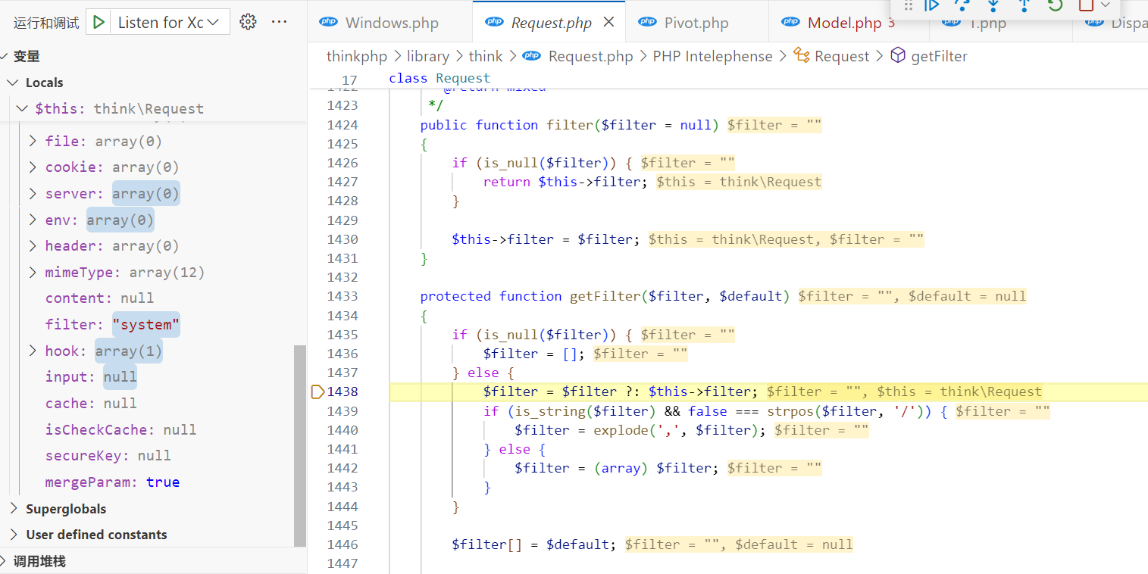The width and height of the screenshot is (1148, 574).
Task: Click Step Out in the debug toolbar
Action: coord(1024,5)
